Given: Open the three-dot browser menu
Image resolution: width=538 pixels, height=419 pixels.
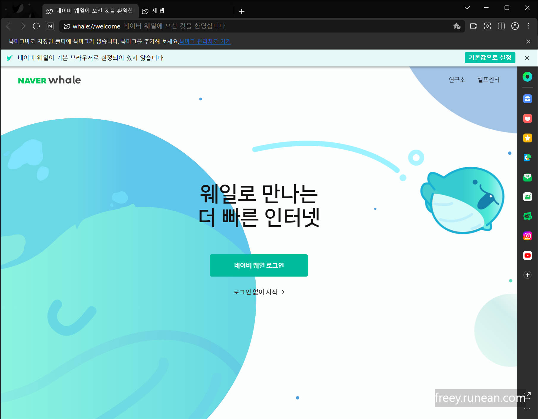Looking at the screenshot, I should 529,26.
